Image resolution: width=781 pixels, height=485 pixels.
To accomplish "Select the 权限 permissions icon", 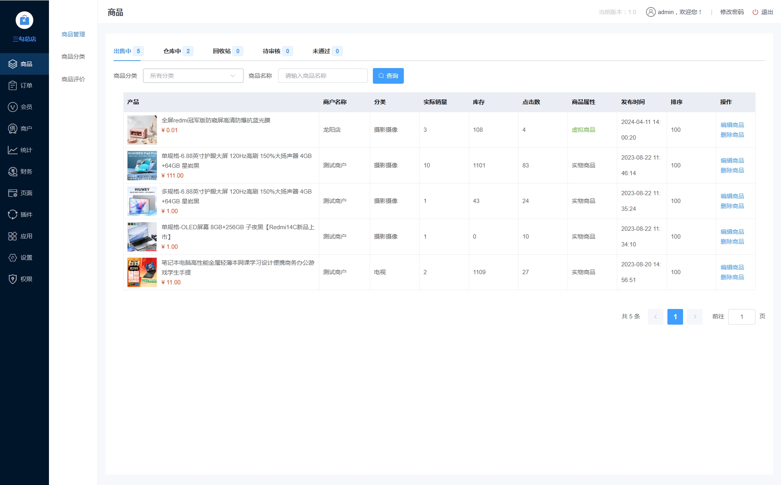I will point(24,279).
